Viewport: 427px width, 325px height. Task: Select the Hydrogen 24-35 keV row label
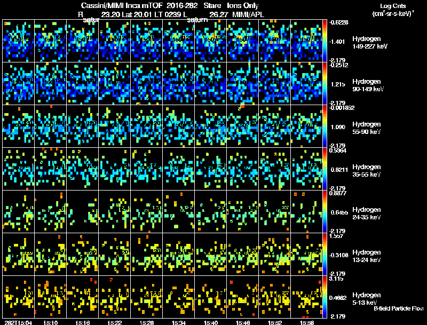[367, 213]
